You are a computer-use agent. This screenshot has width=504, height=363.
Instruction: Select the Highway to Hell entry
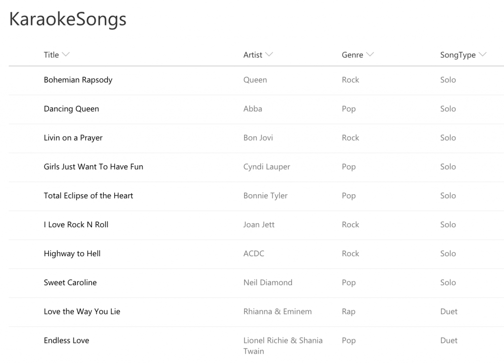tap(72, 253)
